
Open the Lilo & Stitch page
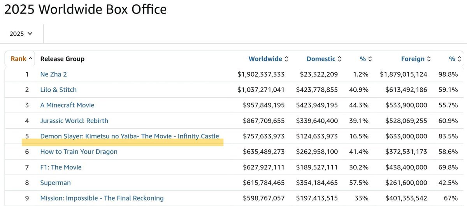pyautogui.click(x=58, y=90)
